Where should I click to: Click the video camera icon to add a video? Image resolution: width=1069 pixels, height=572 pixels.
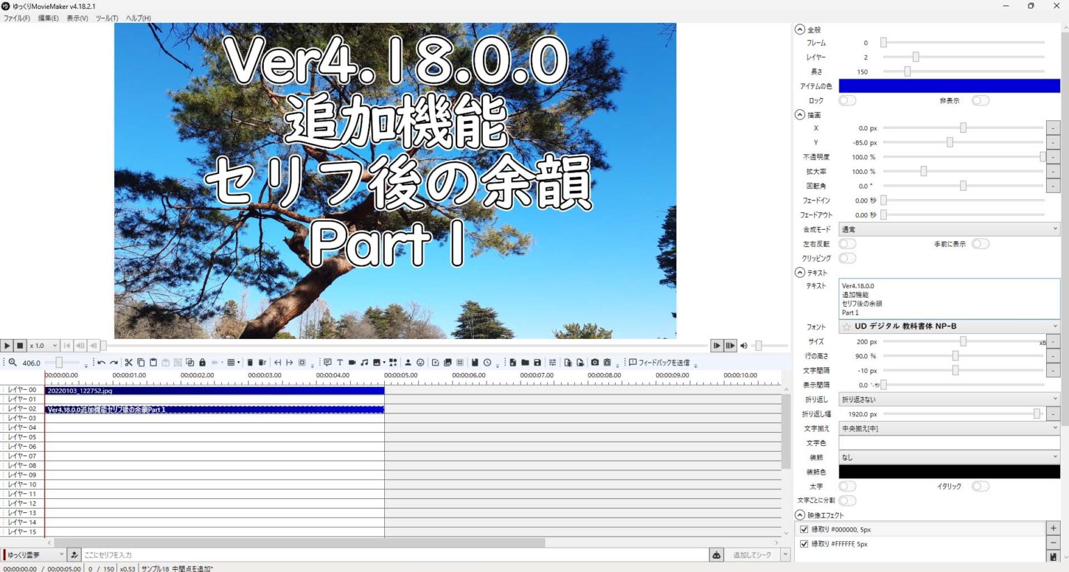coord(352,363)
